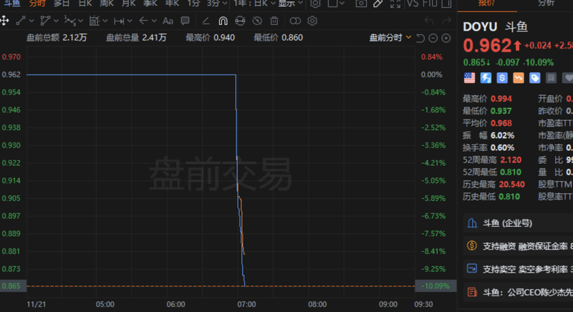Reset the chart view with the undo arrow
The image size is (573, 312).
(420, 38)
